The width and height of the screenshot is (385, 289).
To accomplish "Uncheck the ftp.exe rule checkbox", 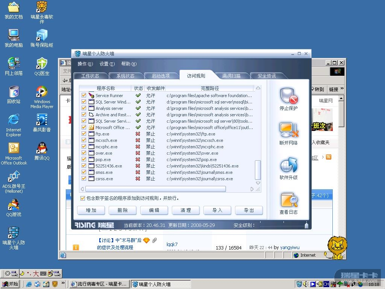I will pos(84,134).
